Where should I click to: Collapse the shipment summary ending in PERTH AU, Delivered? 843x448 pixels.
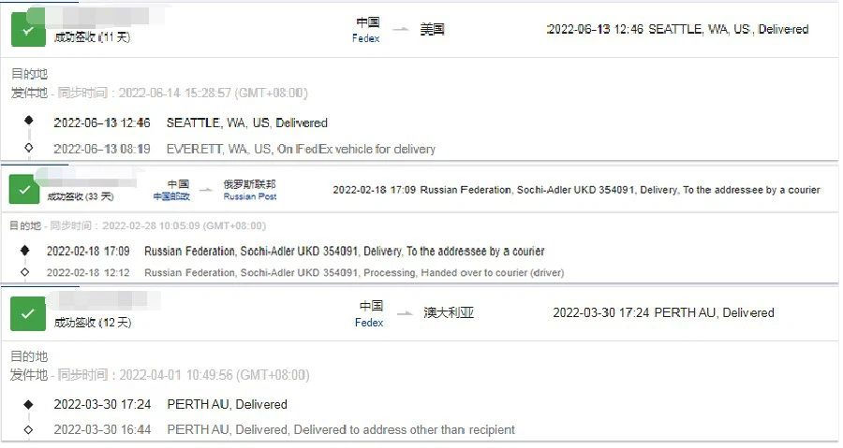(x=663, y=312)
